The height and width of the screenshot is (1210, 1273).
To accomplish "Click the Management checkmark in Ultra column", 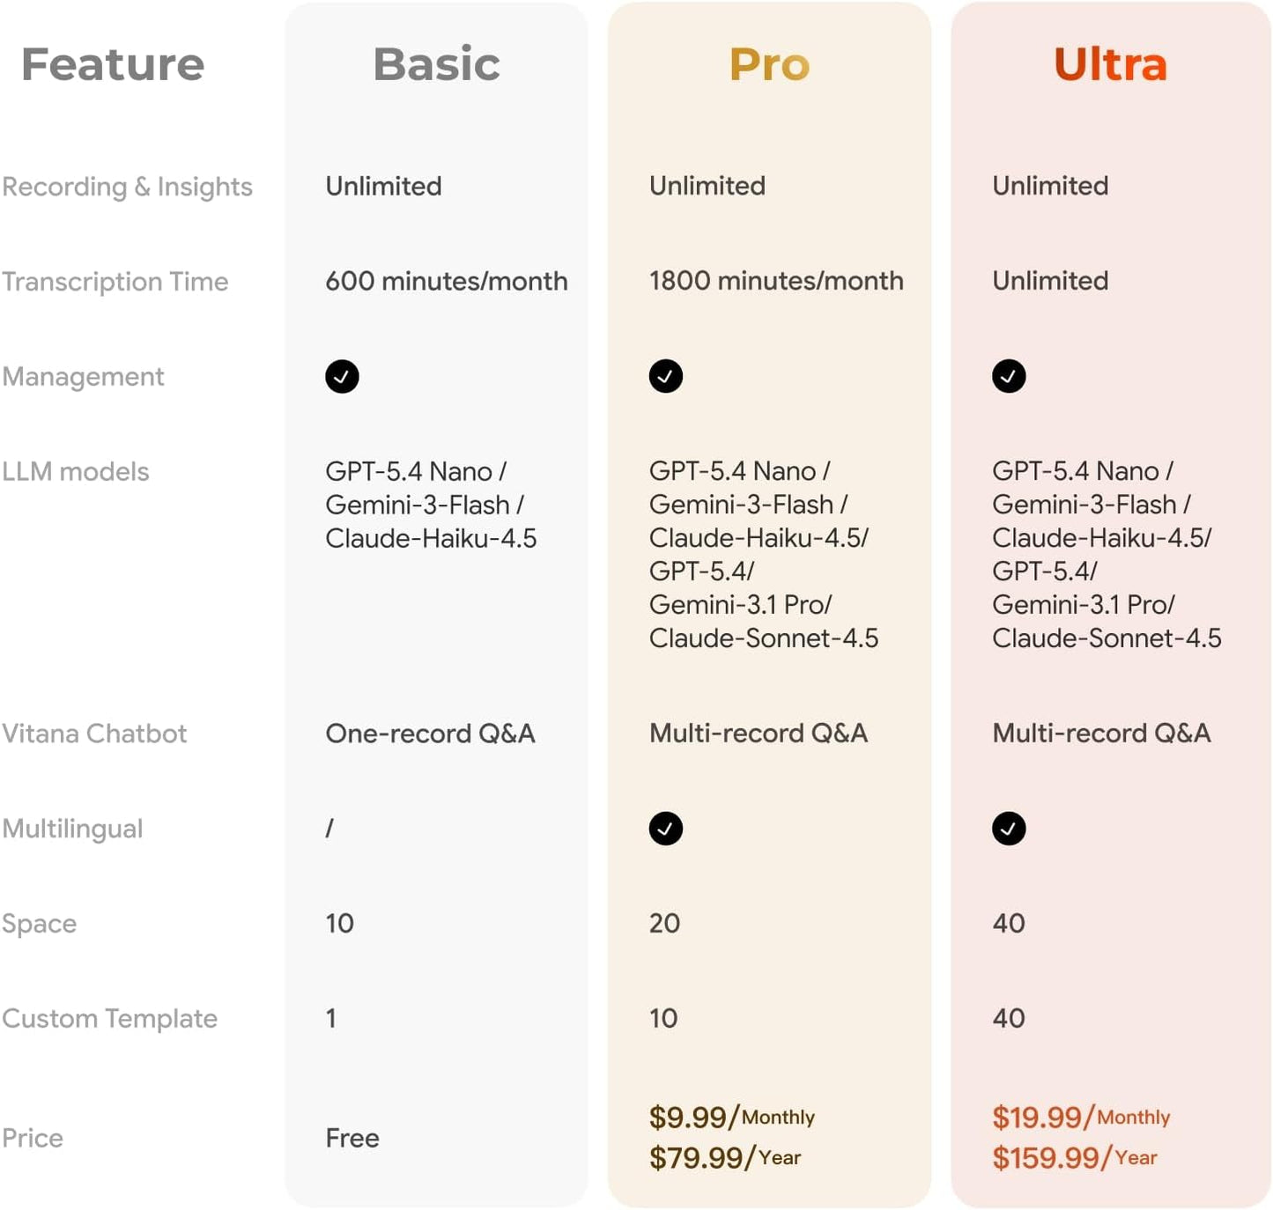I will [x=1009, y=377].
